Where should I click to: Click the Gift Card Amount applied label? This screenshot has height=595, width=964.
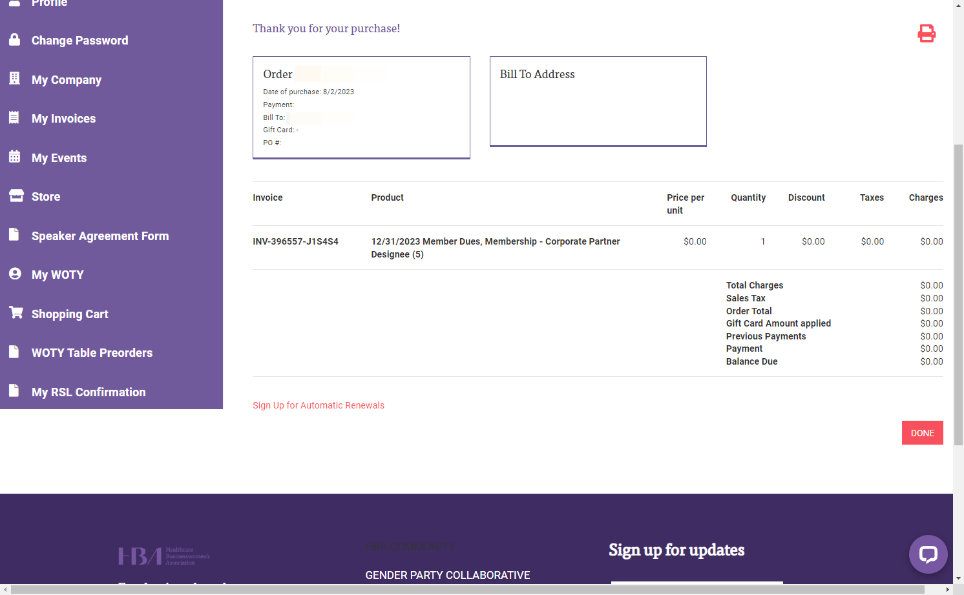778,323
